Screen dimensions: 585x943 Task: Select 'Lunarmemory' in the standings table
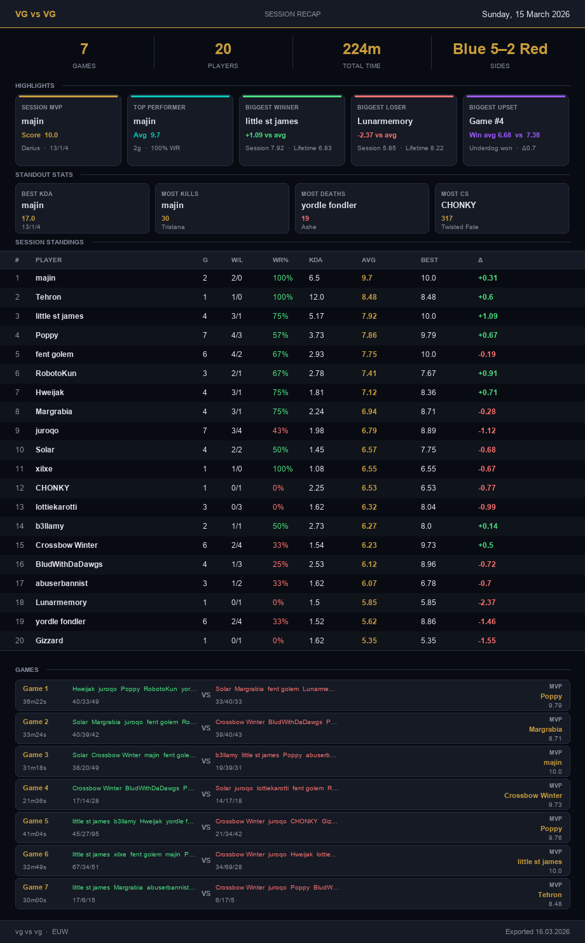61,603
